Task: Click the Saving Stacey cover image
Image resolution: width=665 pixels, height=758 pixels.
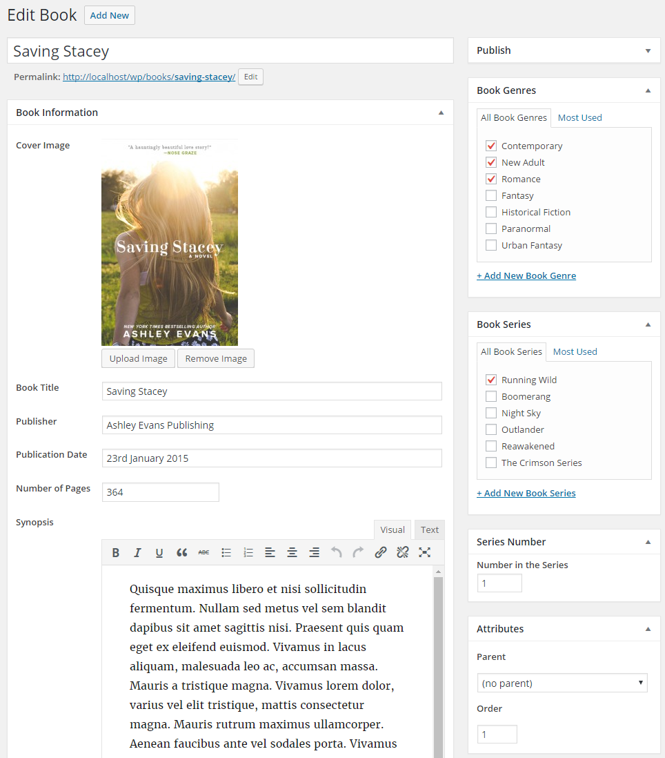Action: pos(170,242)
